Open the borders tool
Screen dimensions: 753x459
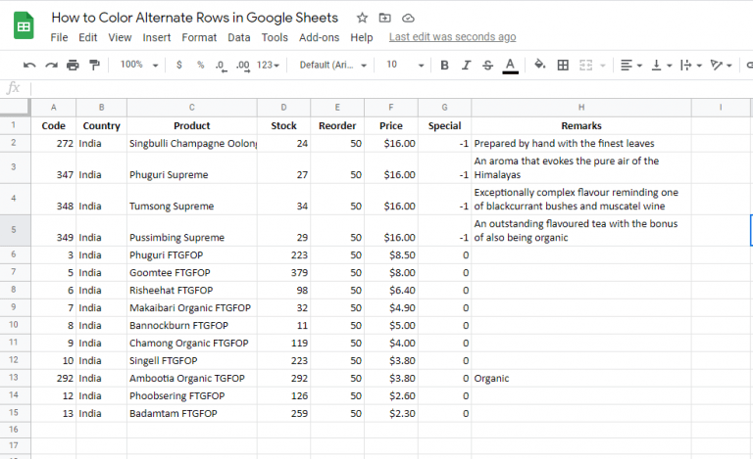[x=563, y=66]
